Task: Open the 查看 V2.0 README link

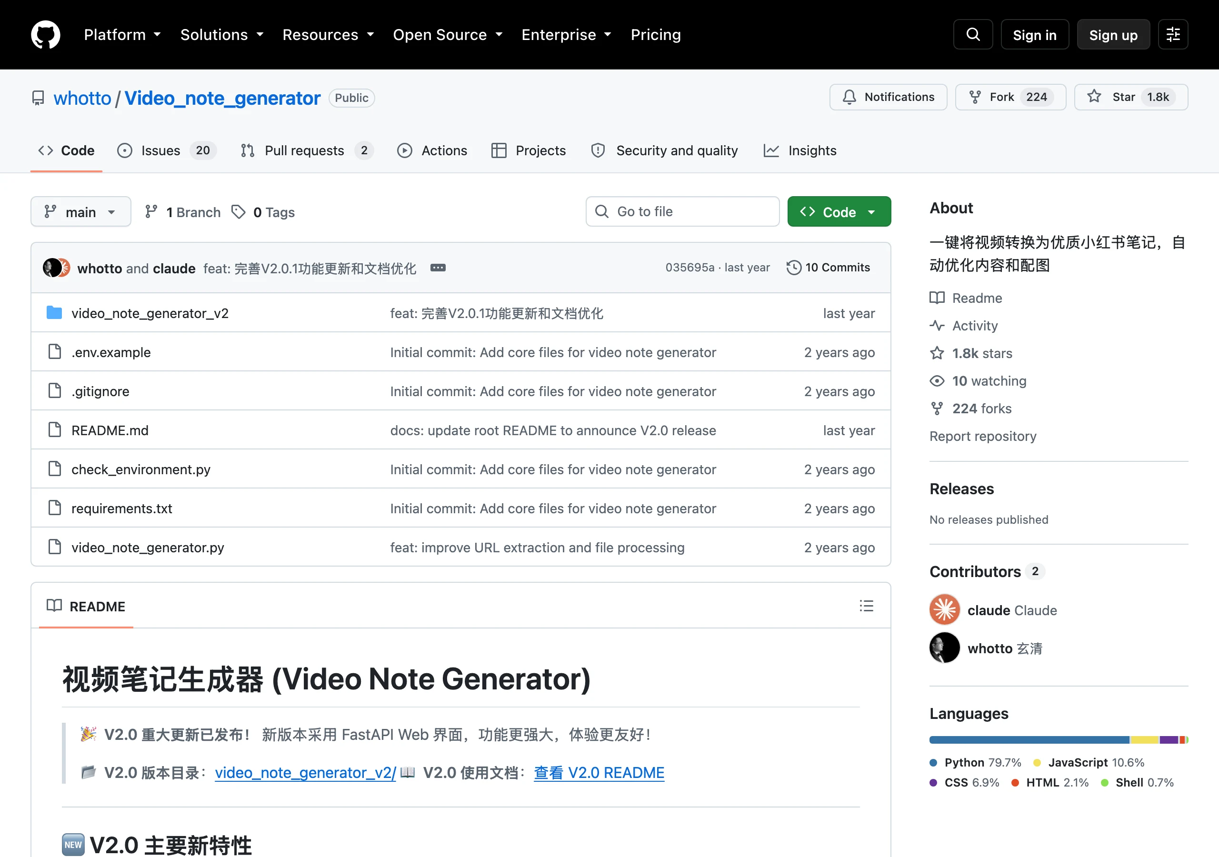Action: click(x=599, y=772)
